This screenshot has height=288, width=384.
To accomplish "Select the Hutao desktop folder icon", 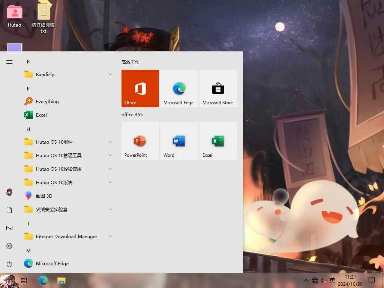I will pyautogui.click(x=15, y=15).
